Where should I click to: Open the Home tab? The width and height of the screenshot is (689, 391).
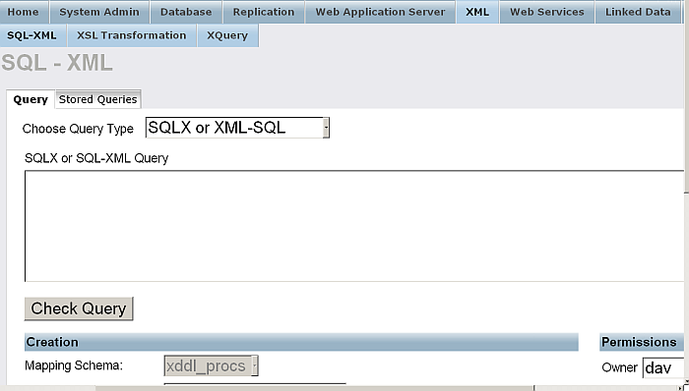24,12
